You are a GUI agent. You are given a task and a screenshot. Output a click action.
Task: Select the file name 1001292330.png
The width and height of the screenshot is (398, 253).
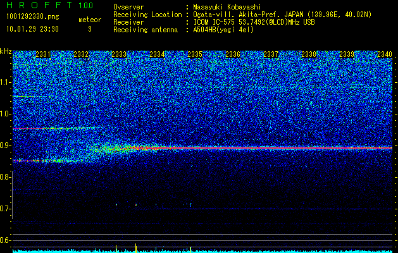(33, 17)
